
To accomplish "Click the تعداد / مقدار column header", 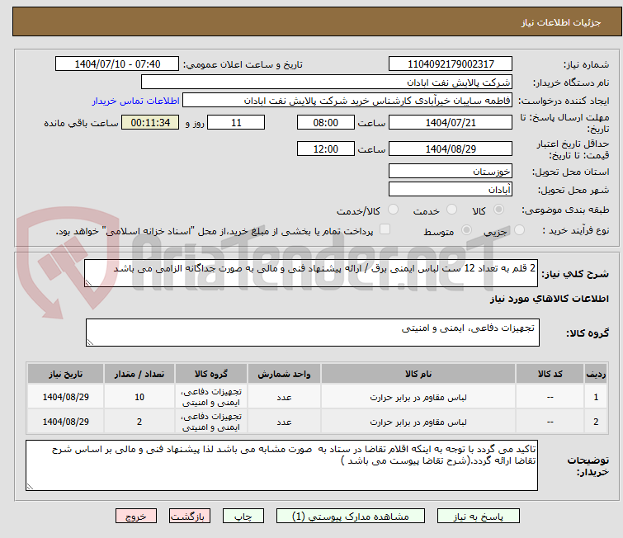I will pyautogui.click(x=139, y=374).
